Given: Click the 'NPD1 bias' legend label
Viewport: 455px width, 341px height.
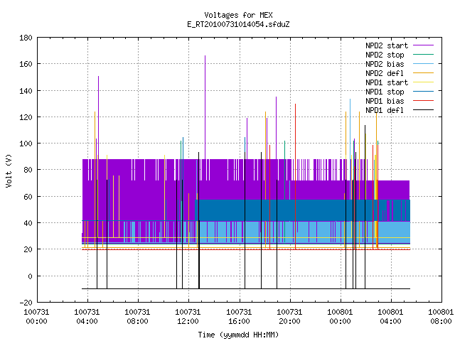Looking at the screenshot, I should (x=385, y=101).
